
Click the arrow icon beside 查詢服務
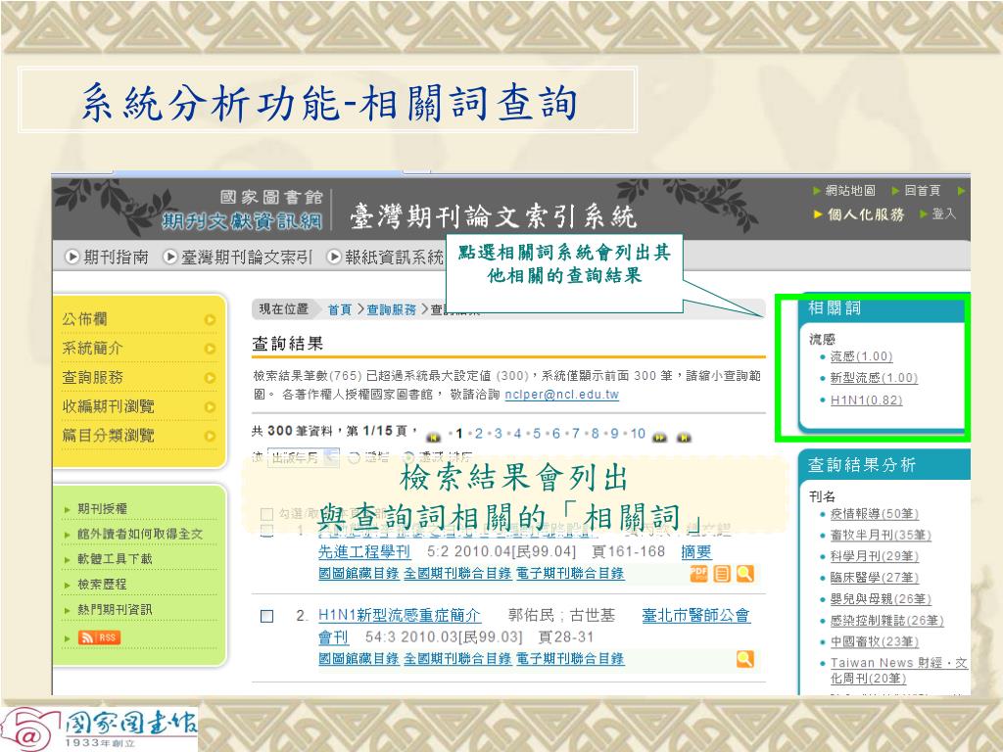tap(210, 378)
